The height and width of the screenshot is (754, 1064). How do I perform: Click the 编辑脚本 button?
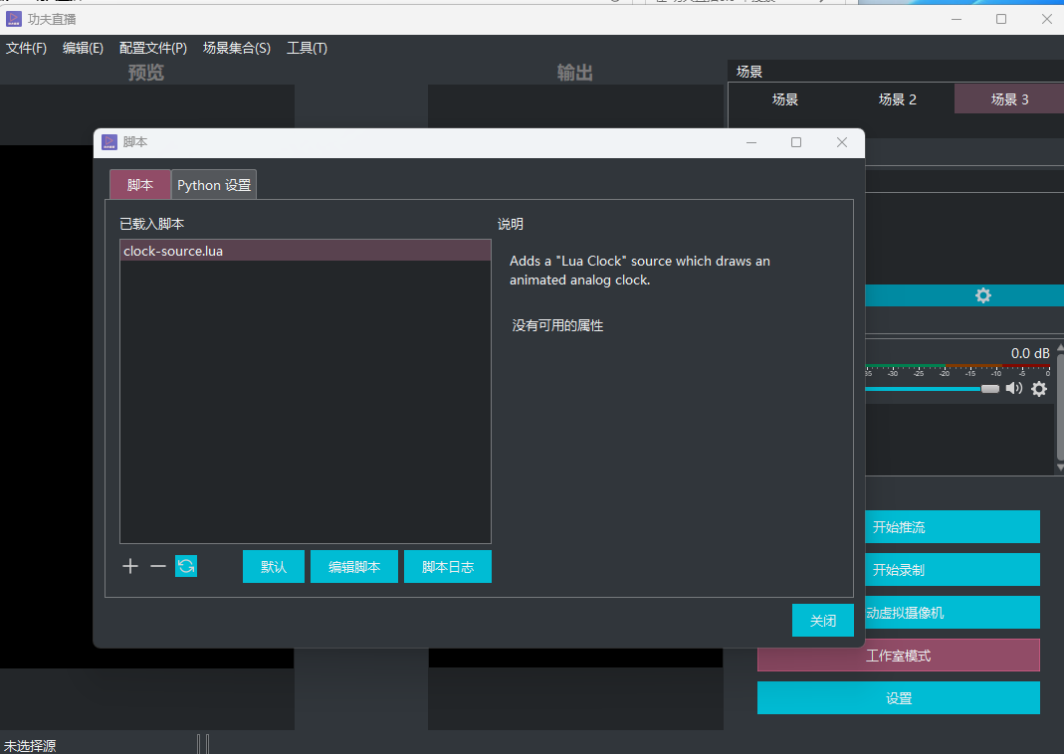354,567
